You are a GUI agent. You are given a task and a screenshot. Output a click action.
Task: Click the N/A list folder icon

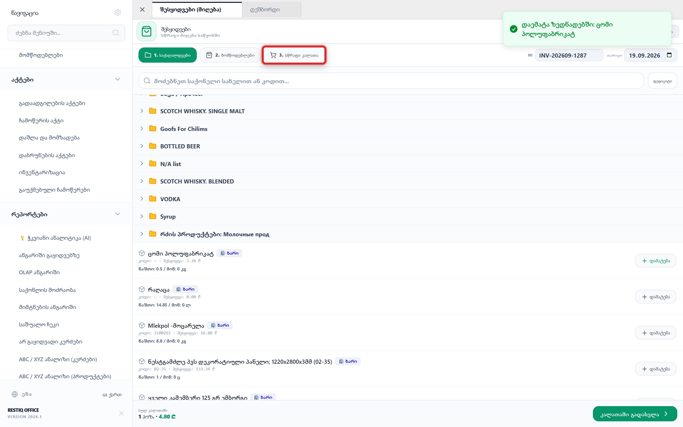click(x=153, y=164)
